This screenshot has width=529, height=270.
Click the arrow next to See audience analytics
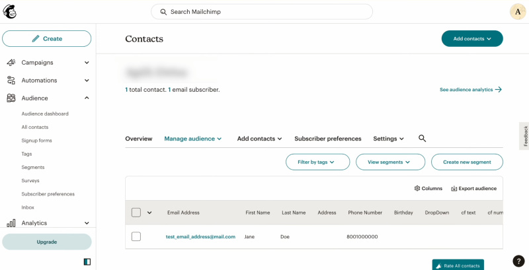(499, 90)
